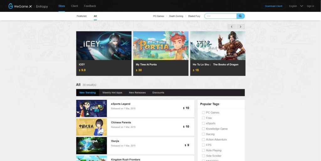The height and width of the screenshot is (161, 321).
Task: Click the $ 9 Wenjia price
Action: tap(187, 145)
